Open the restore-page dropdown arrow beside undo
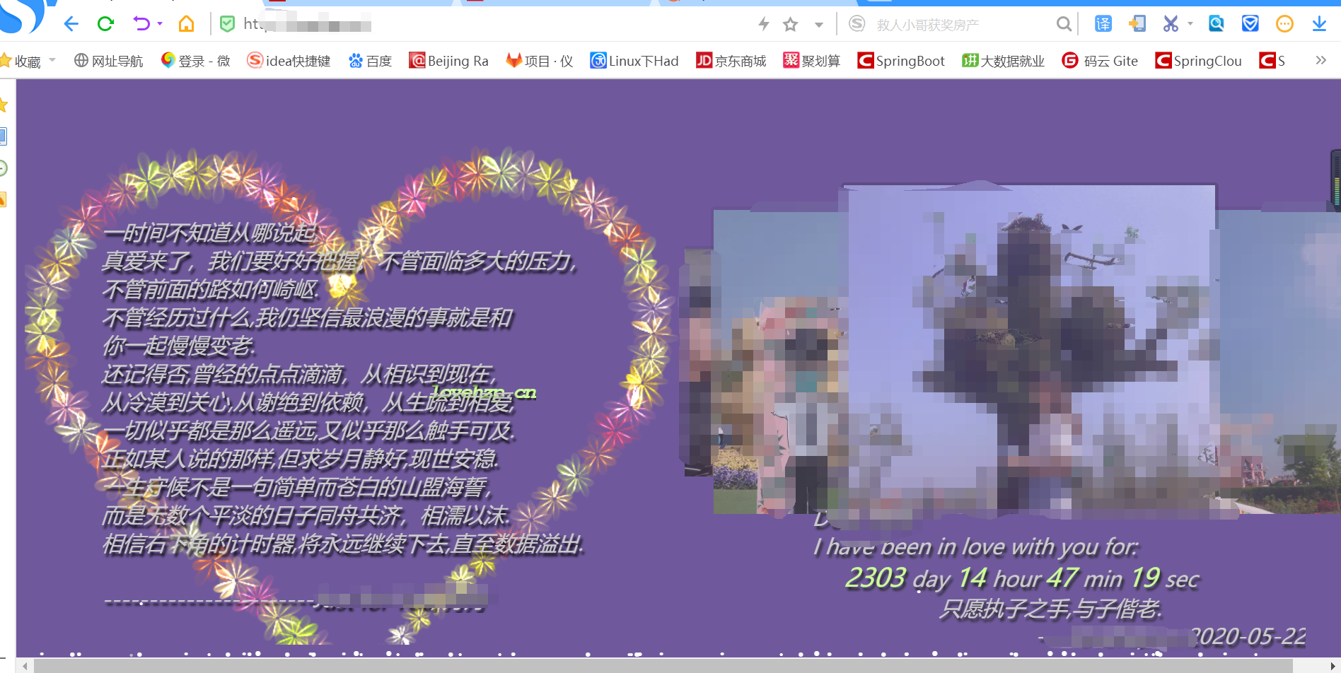This screenshot has width=1341, height=673. coord(160,24)
